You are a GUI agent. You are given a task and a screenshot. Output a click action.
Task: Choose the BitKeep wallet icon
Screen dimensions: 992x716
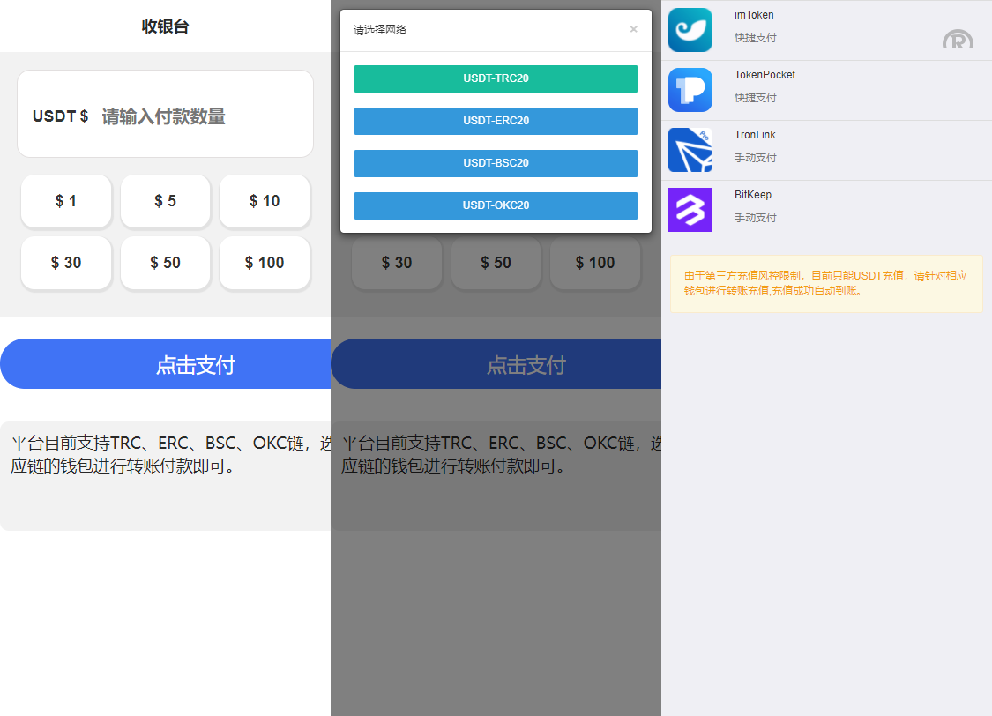[690, 209]
